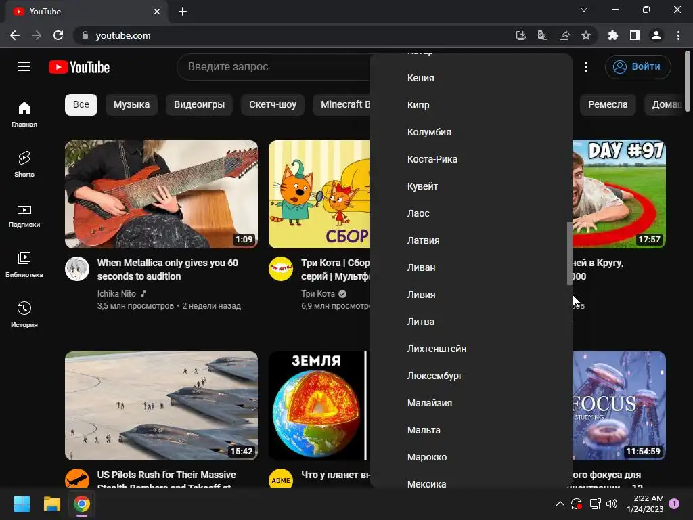The width and height of the screenshot is (693, 520).
Task: Click the search field Введите запрос
Action: click(x=273, y=67)
